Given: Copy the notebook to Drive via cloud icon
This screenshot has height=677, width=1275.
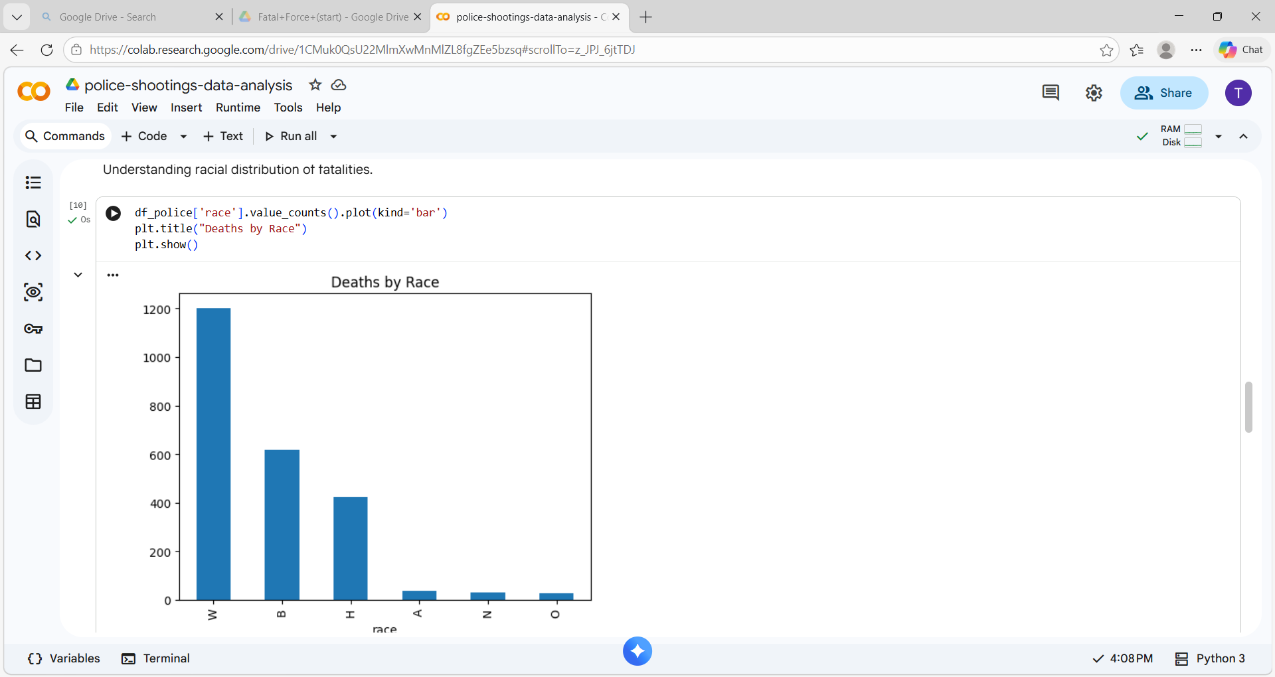Looking at the screenshot, I should pyautogui.click(x=339, y=85).
